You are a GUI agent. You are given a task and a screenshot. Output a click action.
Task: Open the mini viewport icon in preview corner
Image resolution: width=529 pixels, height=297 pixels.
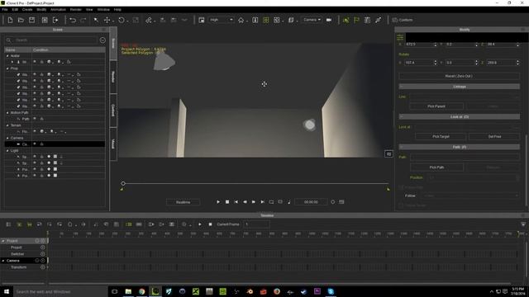[388, 154]
